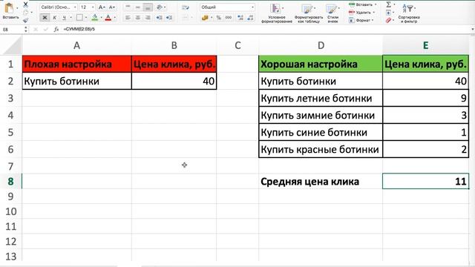Image resolution: width=475 pixels, height=267 pixels.
Task: Click text orientation icon
Action: click(159, 7)
